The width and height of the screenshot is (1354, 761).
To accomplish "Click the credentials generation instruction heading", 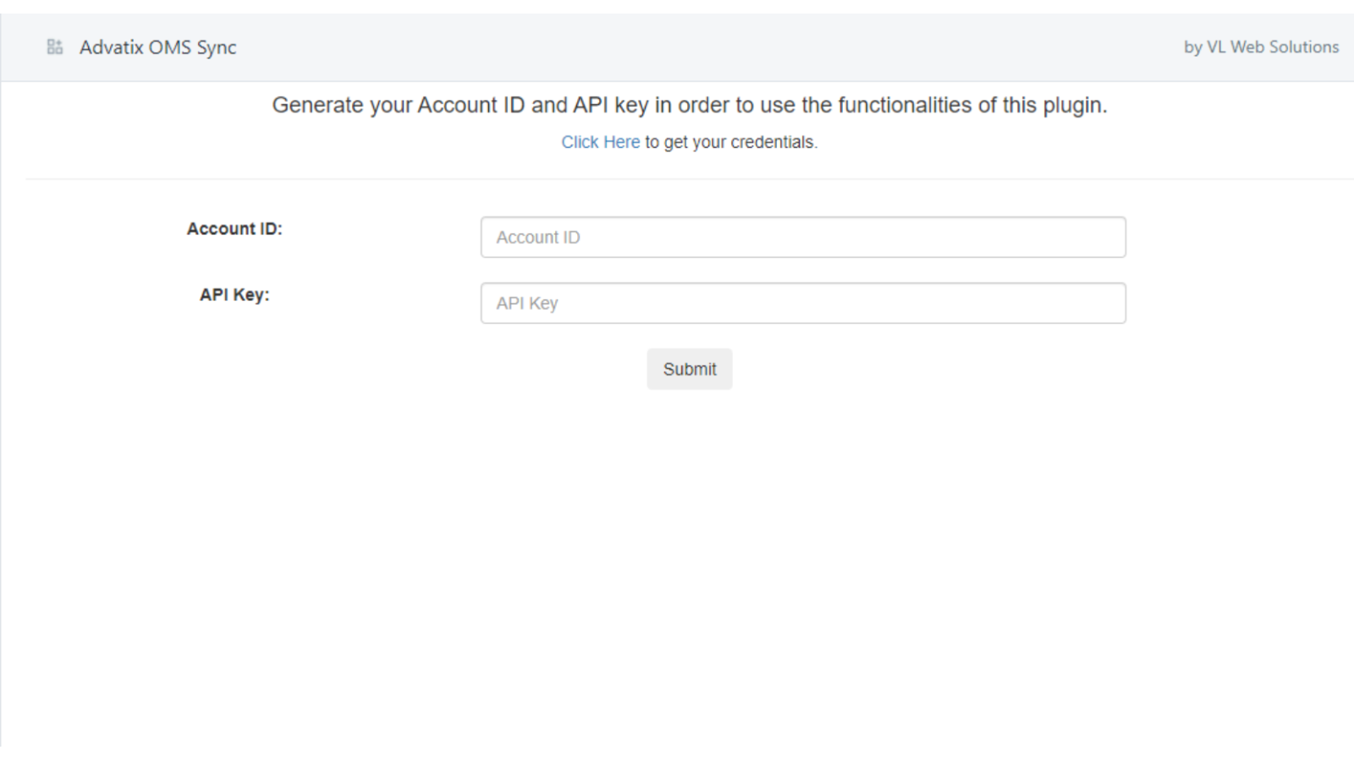I will [689, 105].
